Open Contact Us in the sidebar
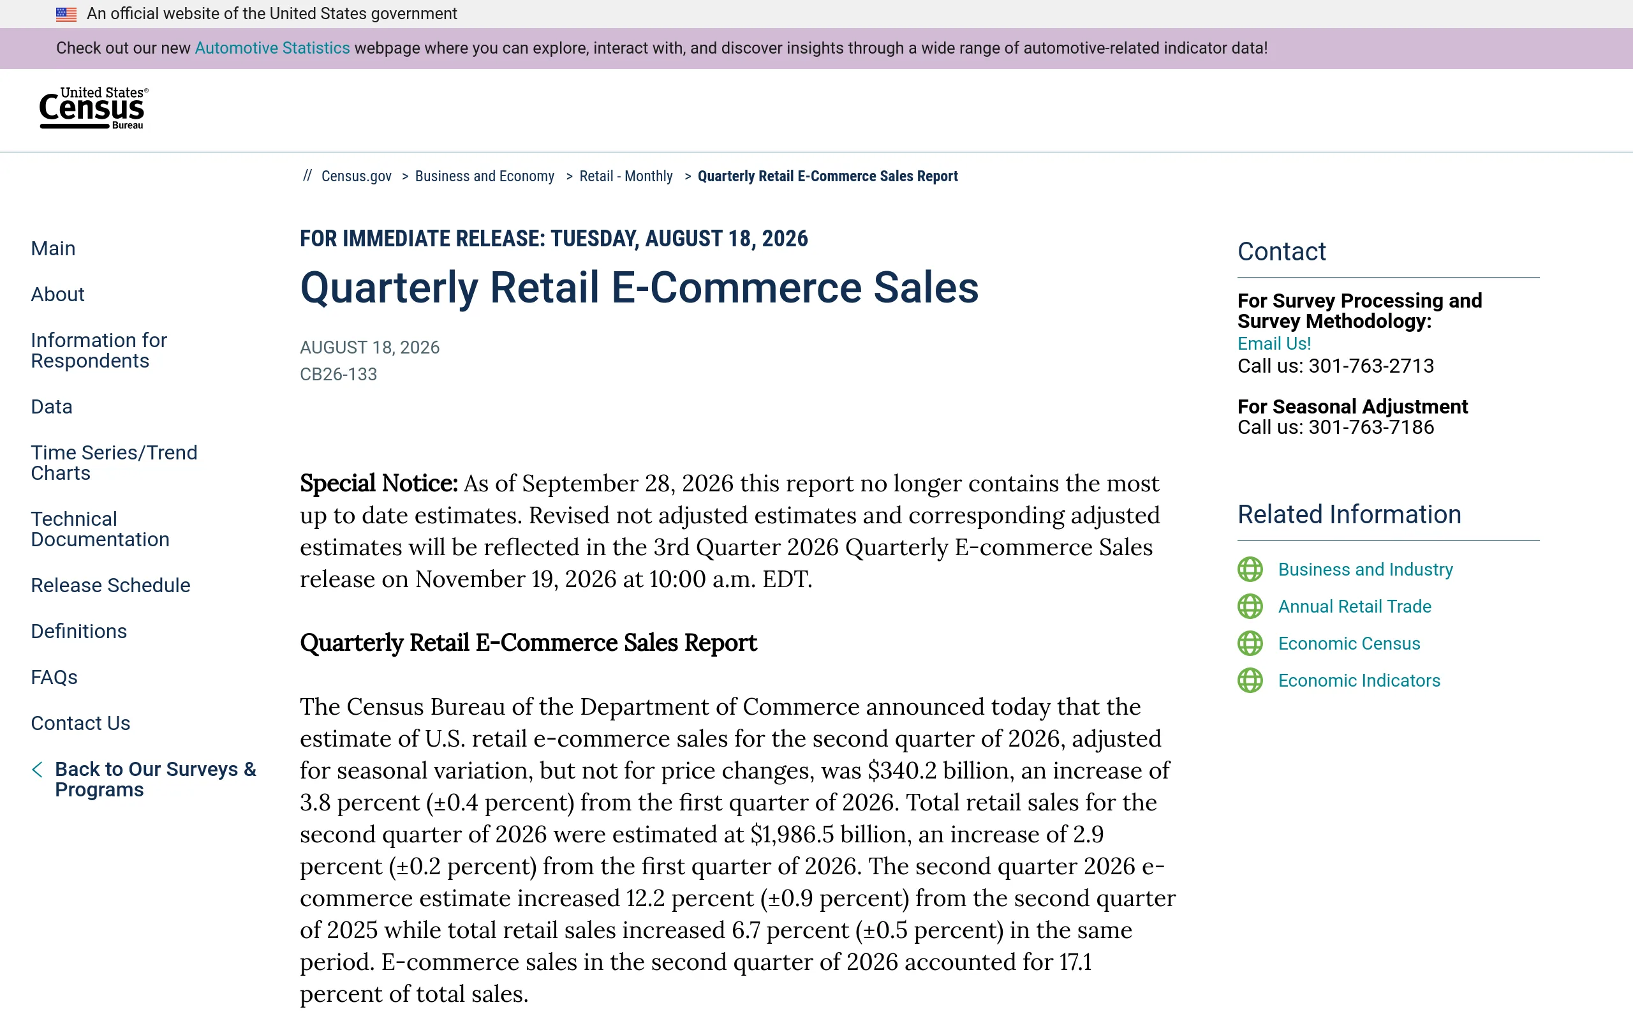Screen dimensions: 1633x1021 [80, 723]
